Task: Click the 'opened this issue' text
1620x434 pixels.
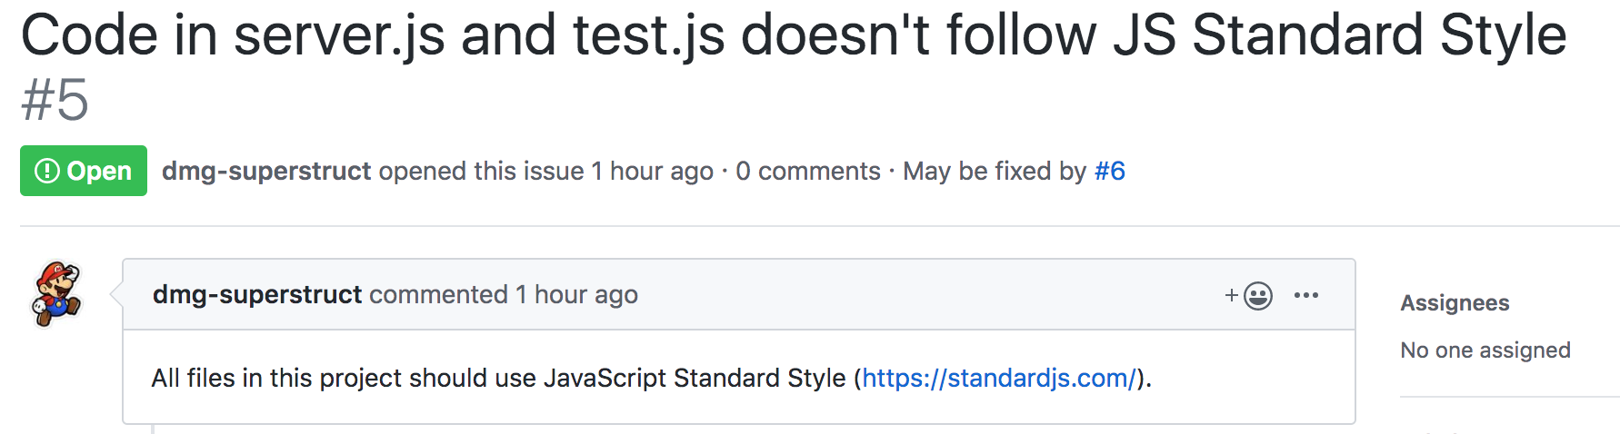Action: click(x=481, y=171)
